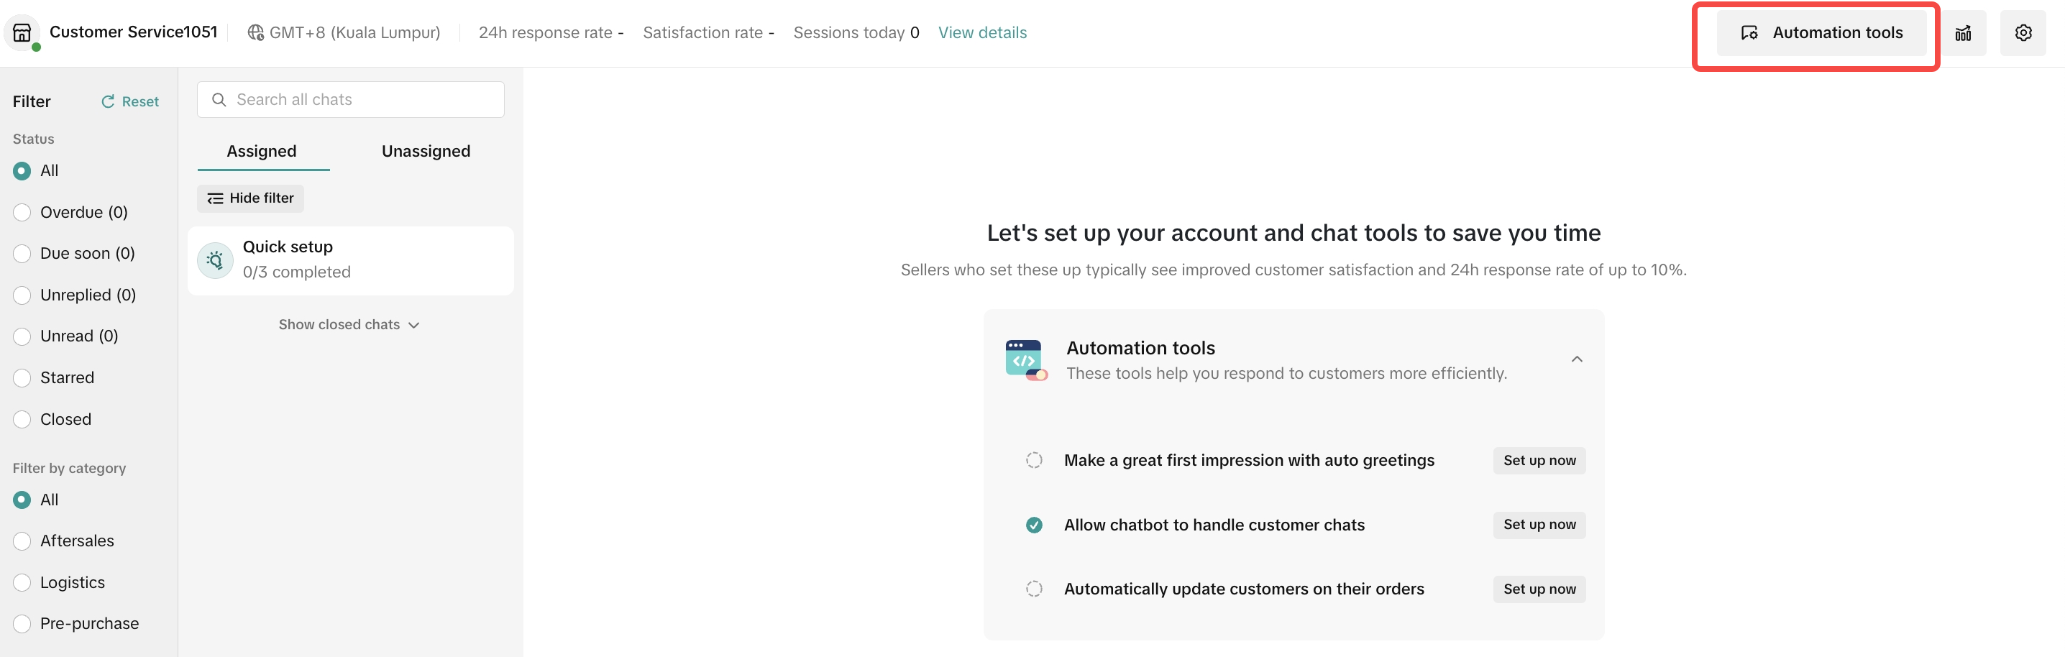Open the settings gear icon
This screenshot has height=657, width=2065.
pos(2023,33)
